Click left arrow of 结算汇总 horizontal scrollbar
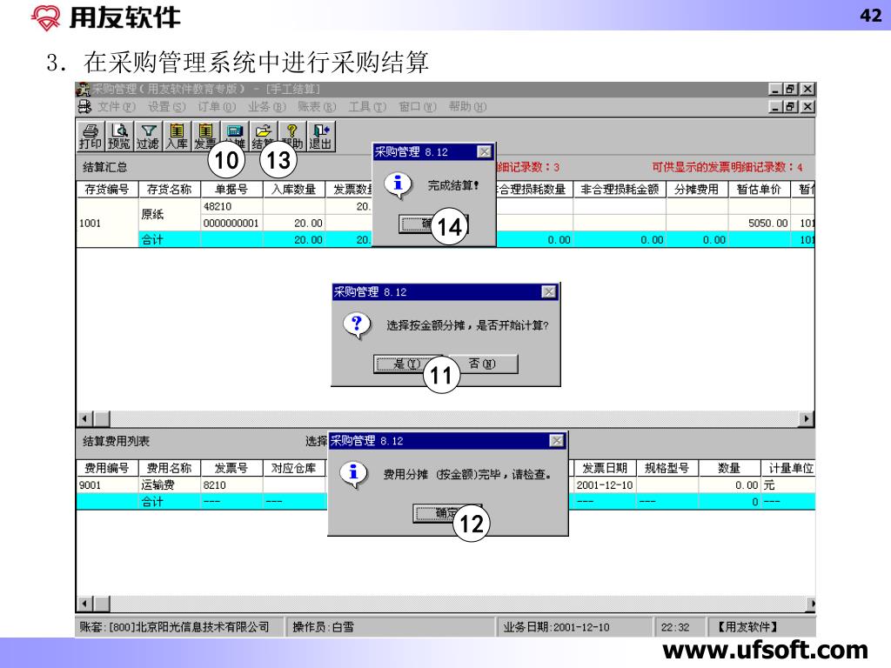 click(84, 419)
